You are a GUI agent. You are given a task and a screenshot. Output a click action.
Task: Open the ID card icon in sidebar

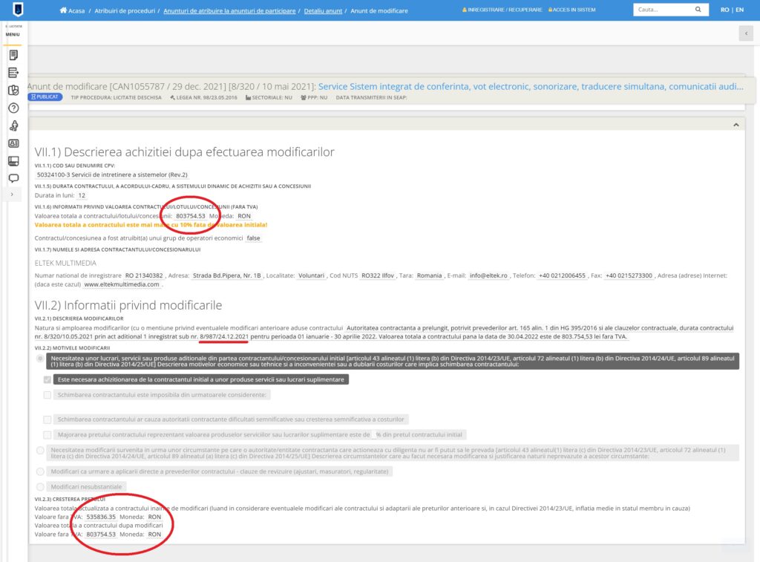click(13, 143)
